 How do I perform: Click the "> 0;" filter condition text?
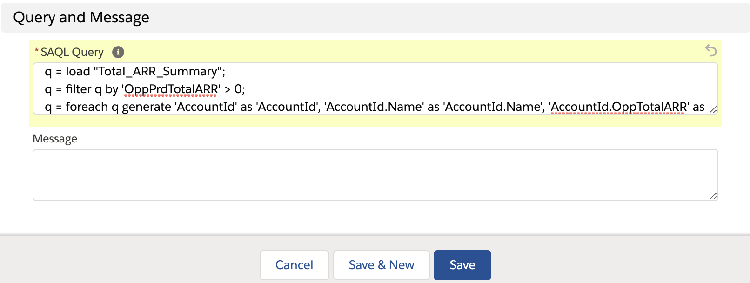click(234, 89)
